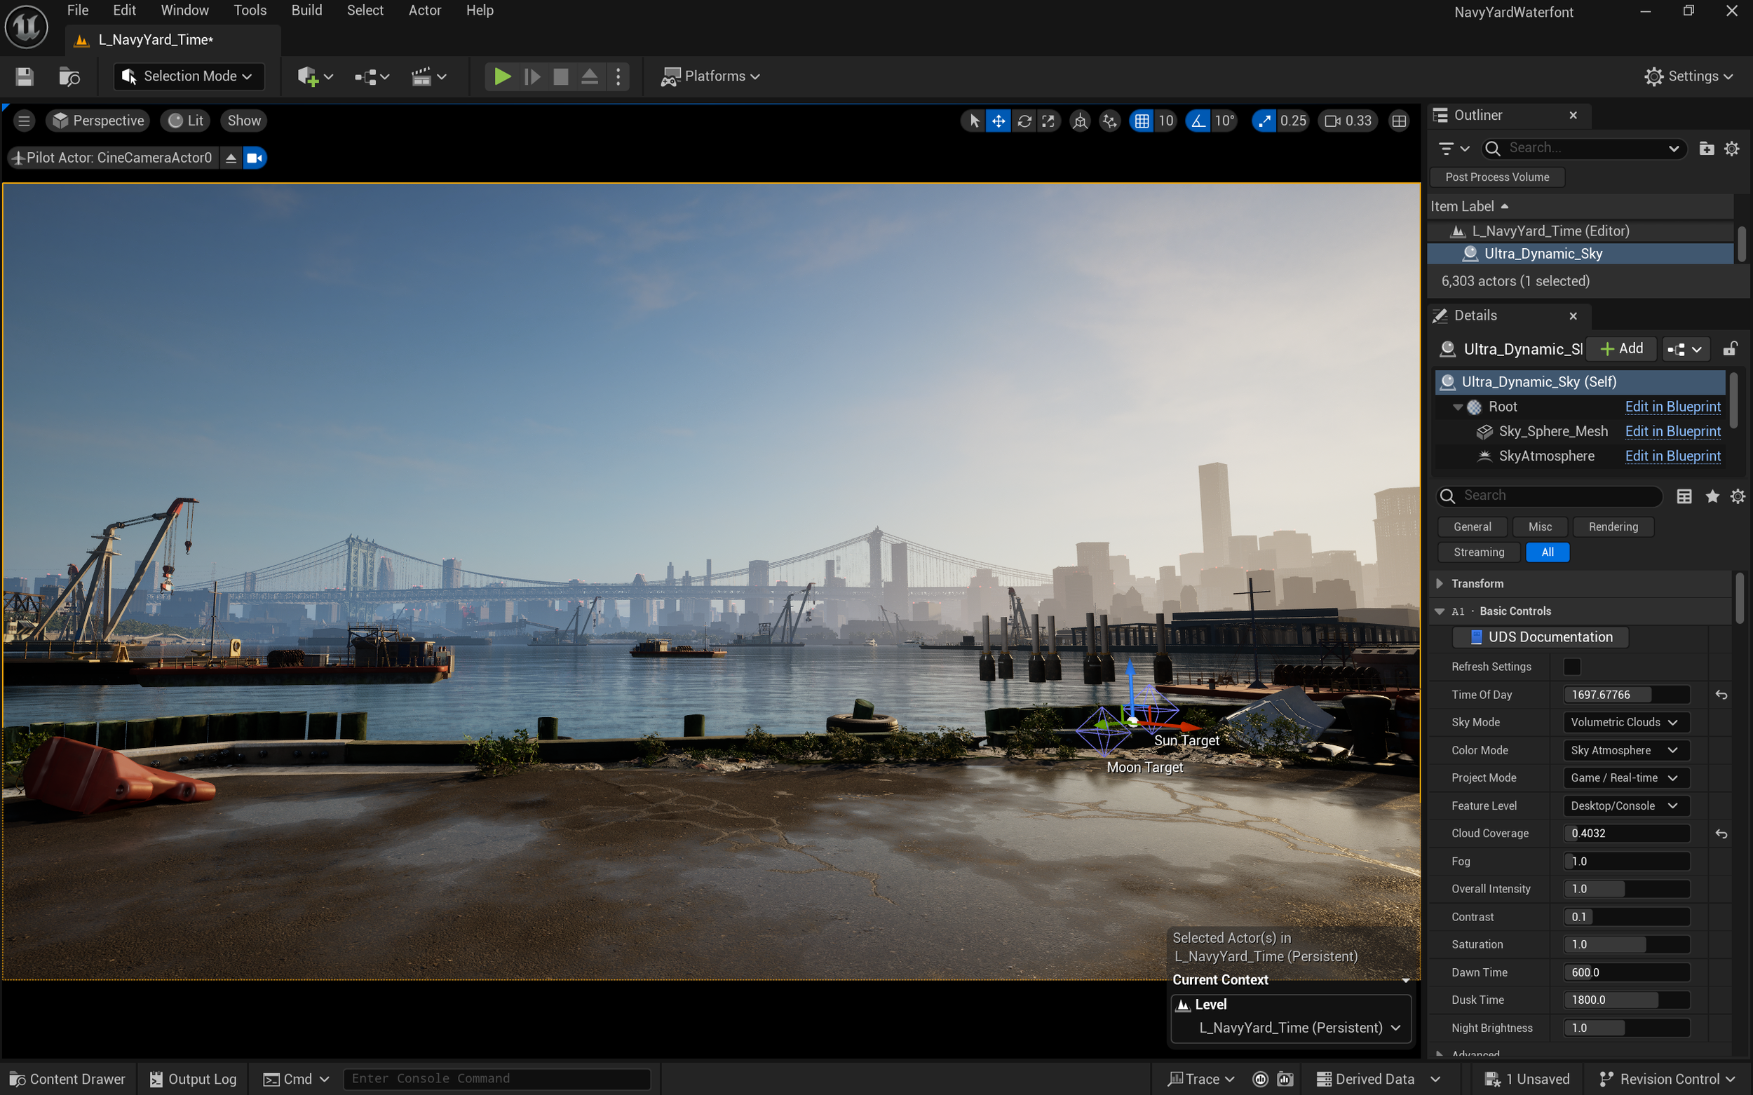The height and width of the screenshot is (1095, 1753).
Task: Click the Save current level icon
Action: 25,76
